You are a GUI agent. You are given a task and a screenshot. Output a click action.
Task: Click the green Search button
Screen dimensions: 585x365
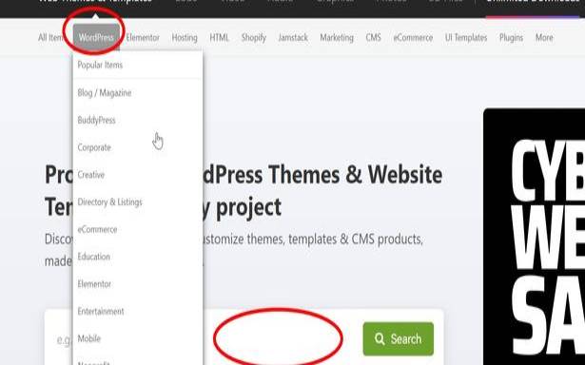coord(398,339)
